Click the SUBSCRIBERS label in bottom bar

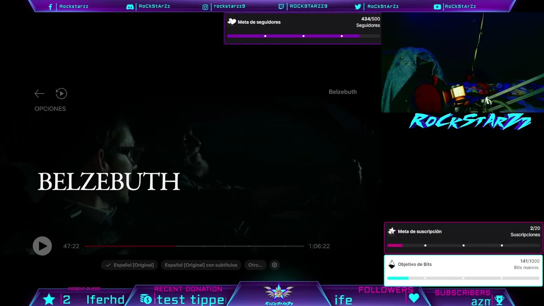(462, 293)
